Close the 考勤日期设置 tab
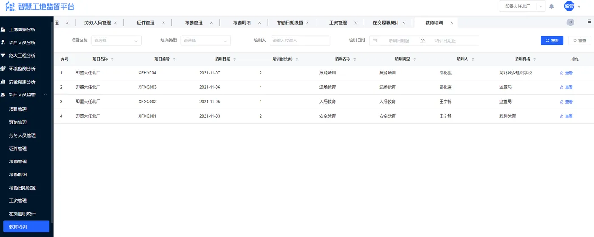This screenshot has width=594, height=237. [x=307, y=23]
